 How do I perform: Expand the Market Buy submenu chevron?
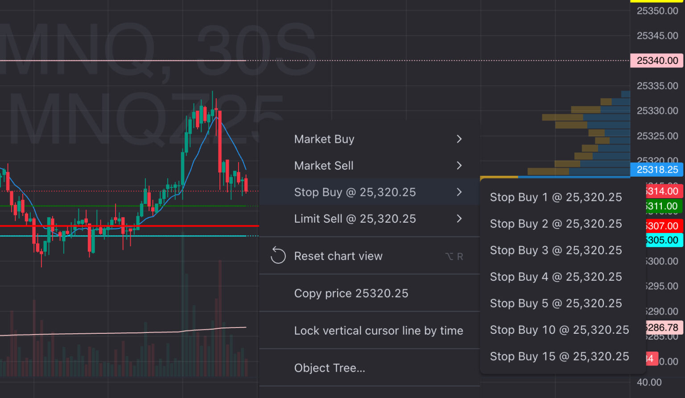[459, 139]
